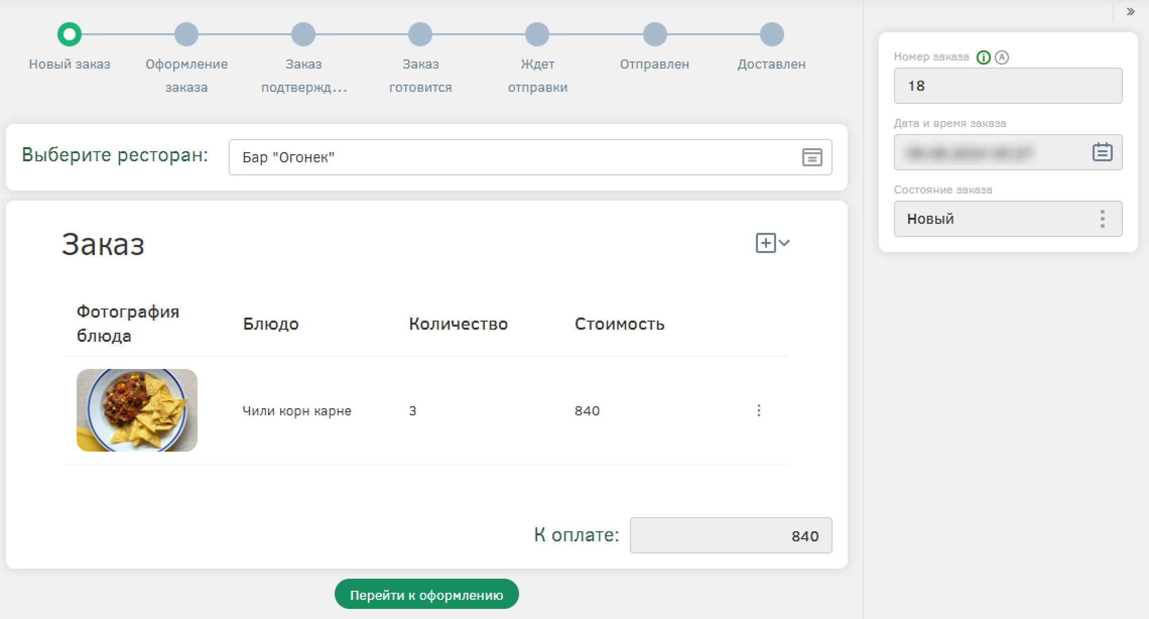
Task: Open three-dot menu in Состояние заказа field
Action: click(1103, 219)
